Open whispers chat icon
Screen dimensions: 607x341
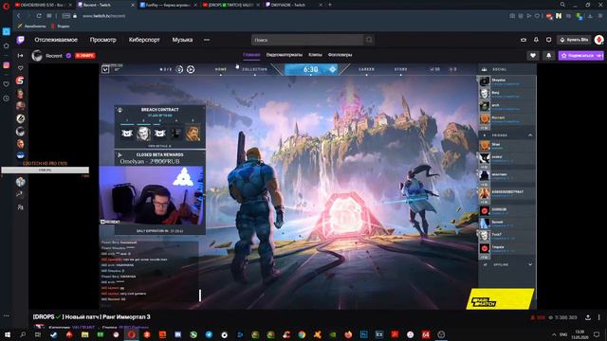[548, 40]
